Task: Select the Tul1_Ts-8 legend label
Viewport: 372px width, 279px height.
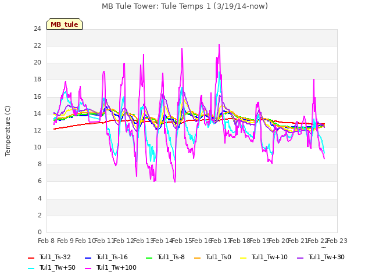Action: [x=171, y=257]
